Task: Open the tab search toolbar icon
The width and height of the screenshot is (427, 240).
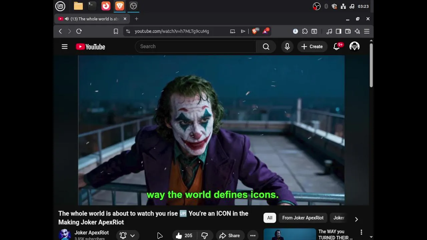Action: point(314,31)
